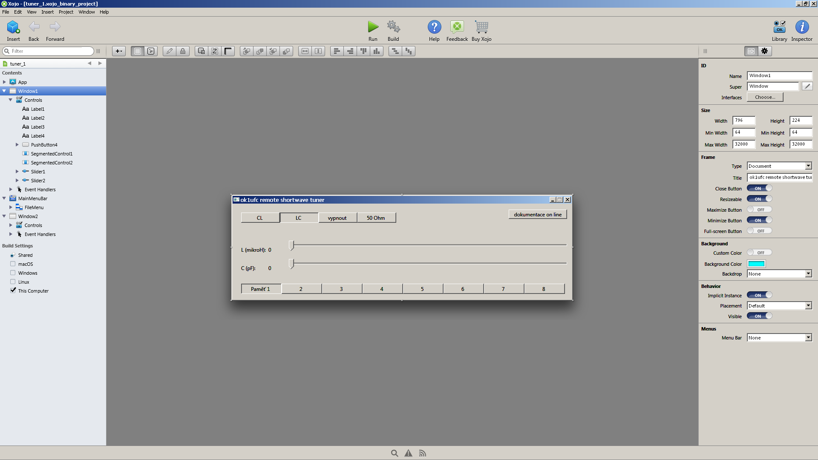This screenshot has width=818, height=460.
Task: Enable the Maximize Button switch
Action: [759, 210]
